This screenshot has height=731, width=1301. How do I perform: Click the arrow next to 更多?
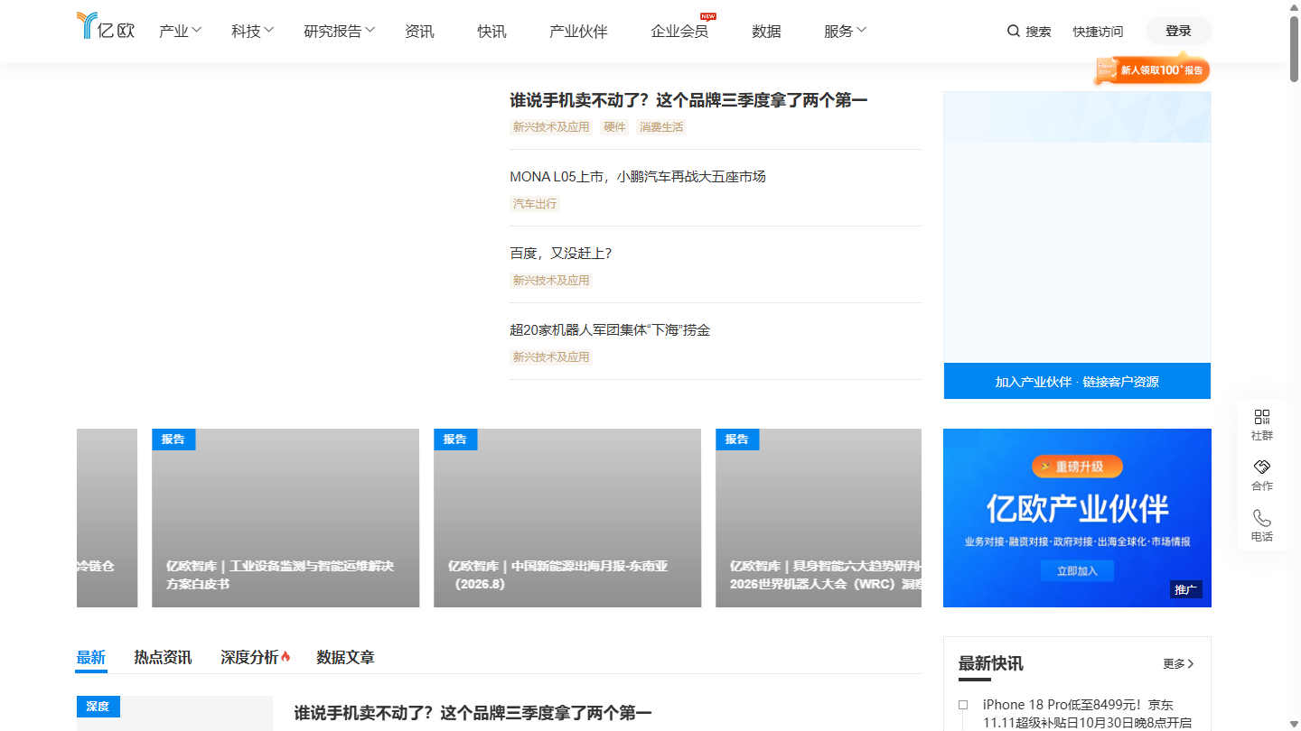click(x=1191, y=664)
